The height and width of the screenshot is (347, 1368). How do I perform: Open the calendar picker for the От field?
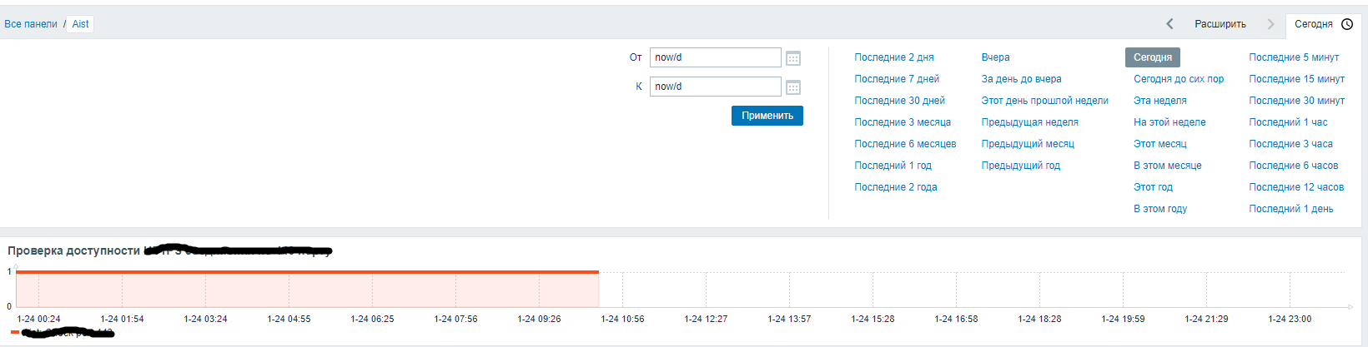click(x=793, y=58)
